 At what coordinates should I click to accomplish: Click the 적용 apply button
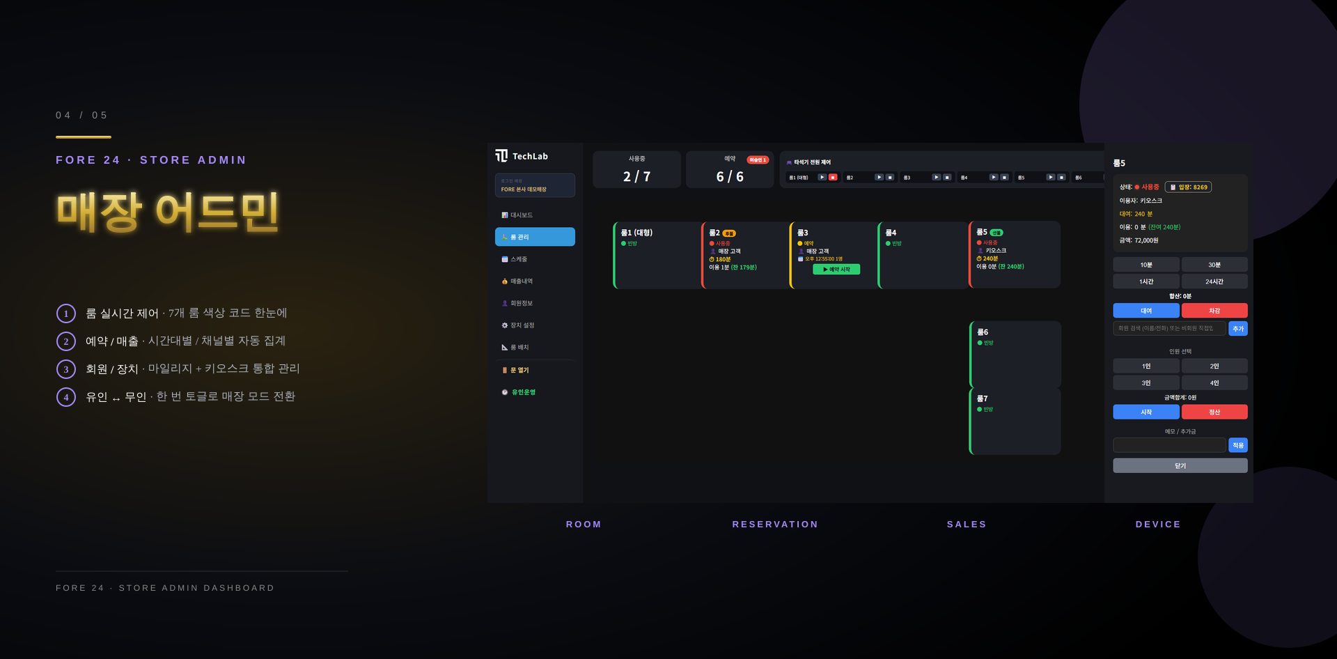point(1238,445)
